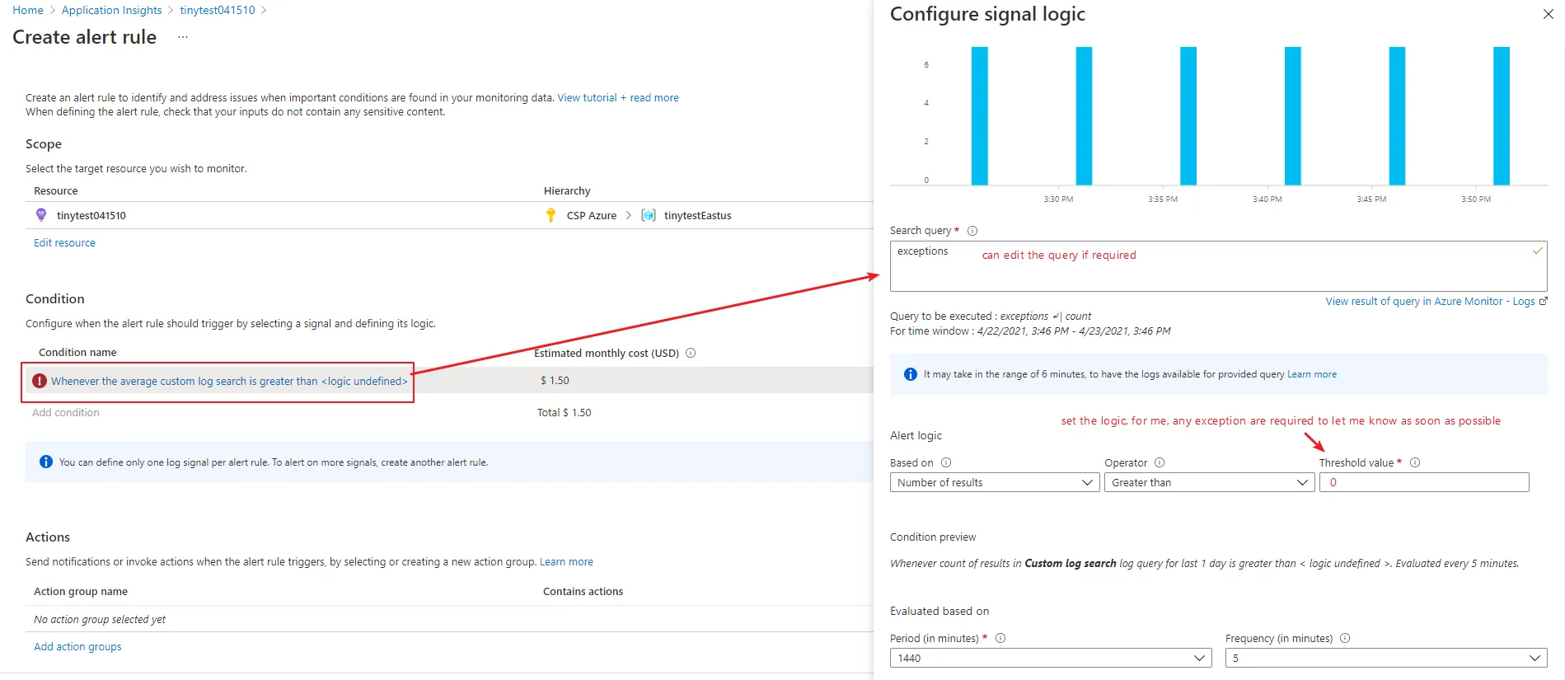Screen dimensions: 1565x680
Task: Click the Based on info icon
Action: (x=946, y=462)
